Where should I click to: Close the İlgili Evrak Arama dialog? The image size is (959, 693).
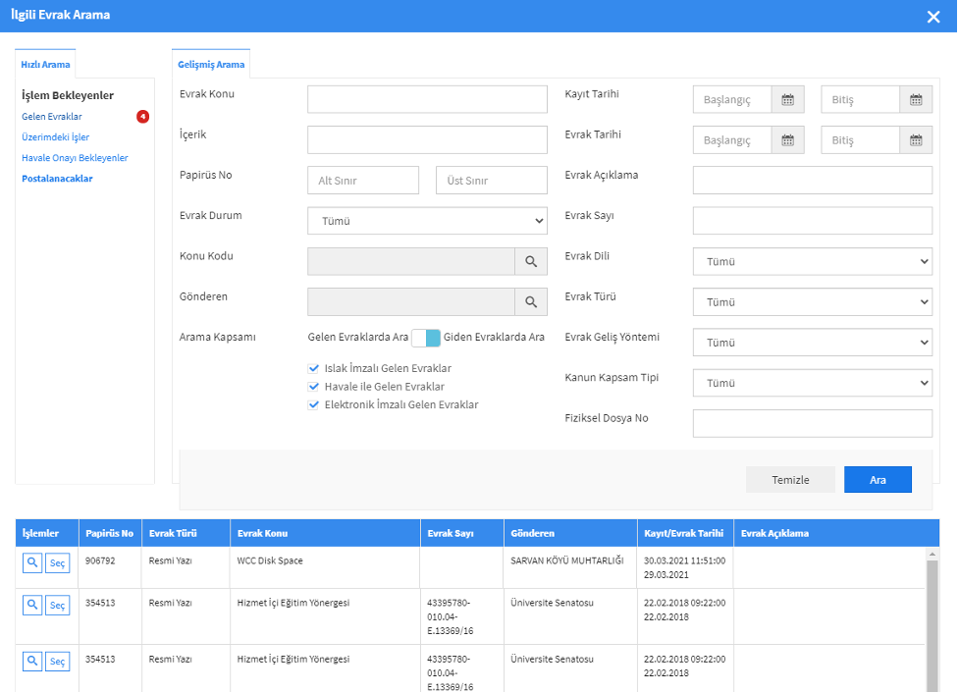[933, 17]
